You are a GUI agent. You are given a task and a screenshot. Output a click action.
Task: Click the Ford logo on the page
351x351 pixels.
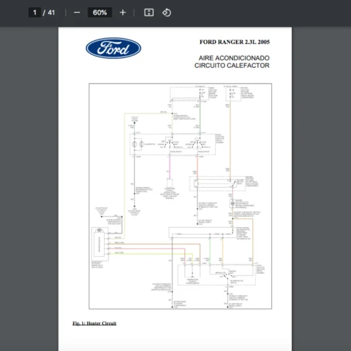point(113,48)
